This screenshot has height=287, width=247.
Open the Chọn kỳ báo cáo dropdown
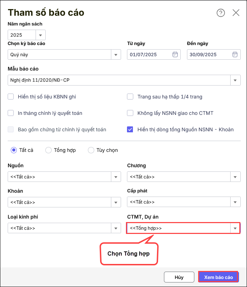(116, 54)
